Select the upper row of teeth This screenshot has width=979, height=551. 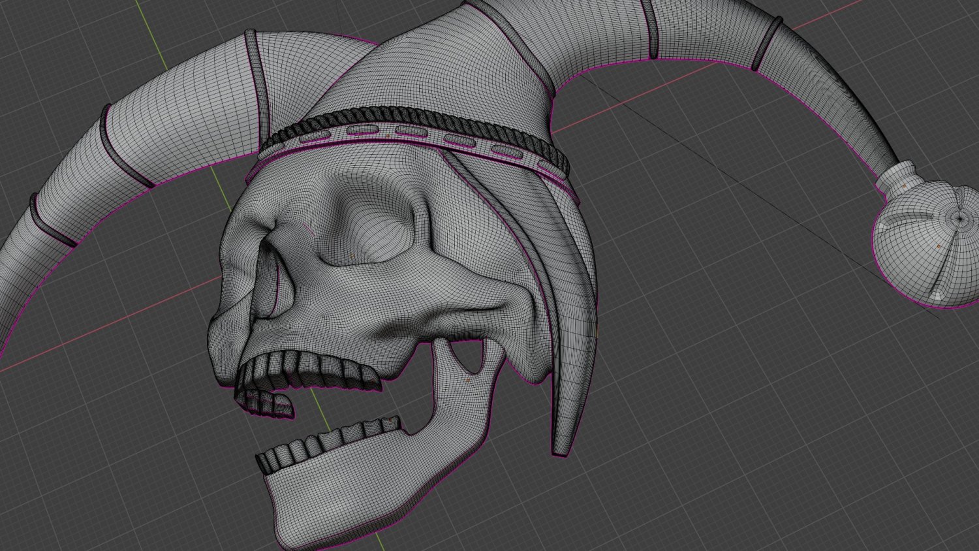pyautogui.click(x=307, y=371)
